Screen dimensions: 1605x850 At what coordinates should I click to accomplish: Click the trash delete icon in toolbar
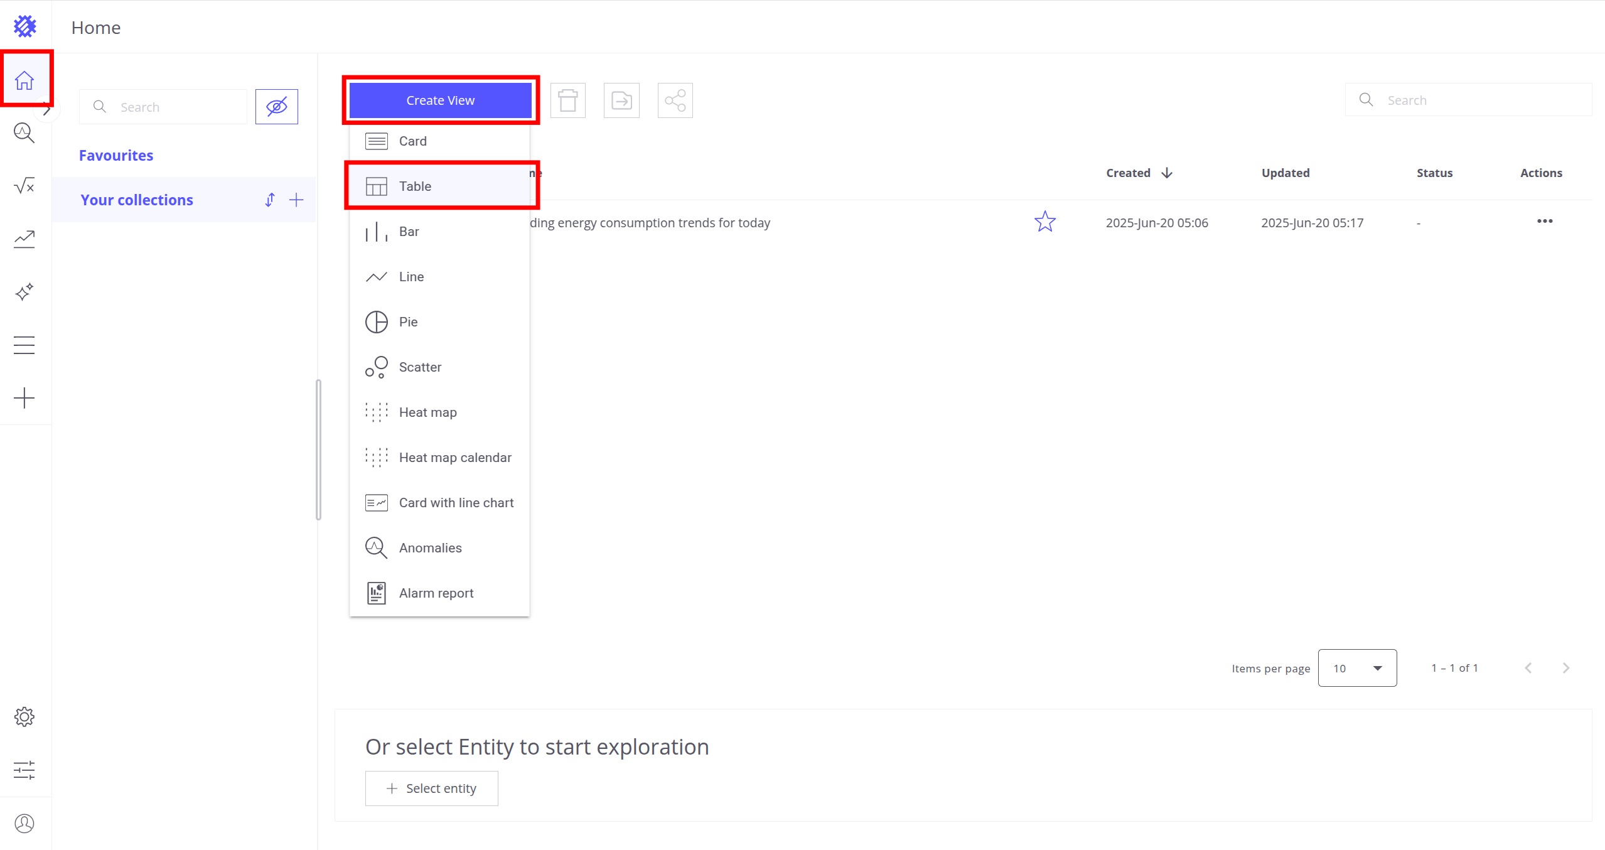point(567,100)
